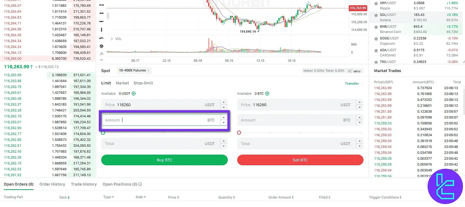
Task: Open the Open Positions info icon
Action: [140, 184]
